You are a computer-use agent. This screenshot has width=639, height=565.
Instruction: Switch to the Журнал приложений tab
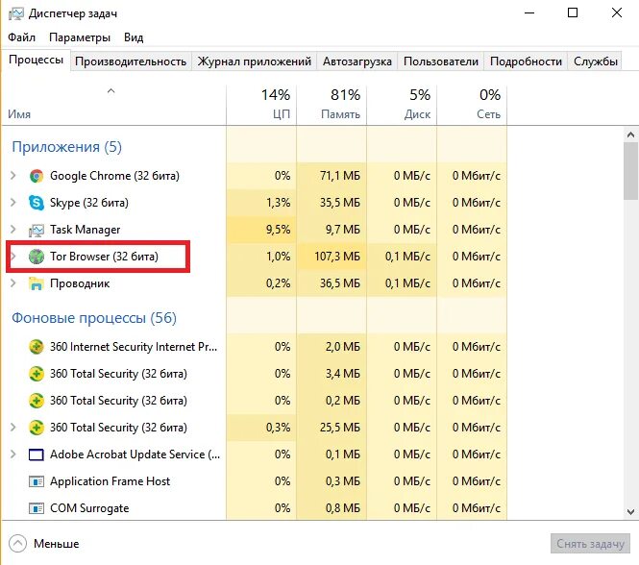coord(255,61)
